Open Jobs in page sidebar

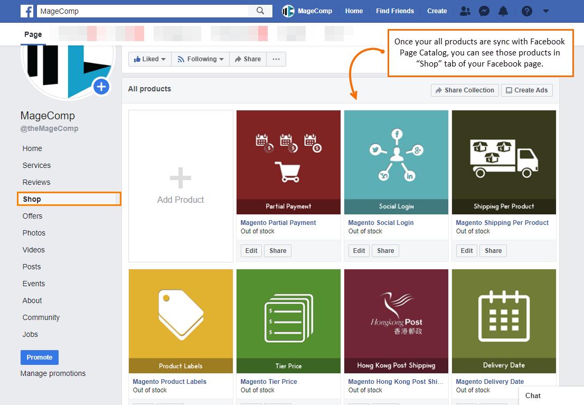pos(30,335)
